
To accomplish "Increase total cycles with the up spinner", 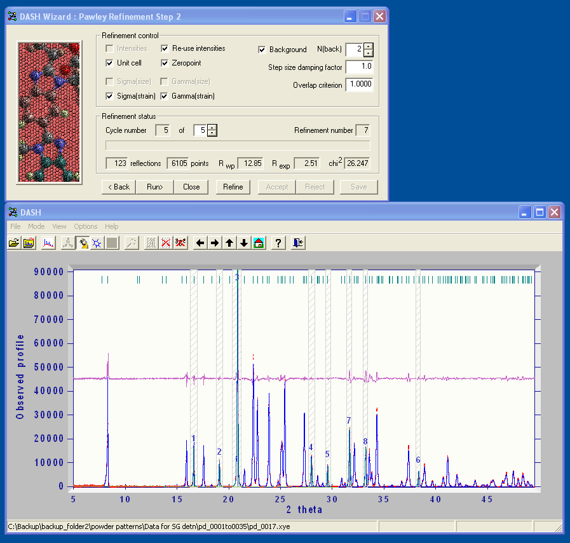I will [x=212, y=127].
